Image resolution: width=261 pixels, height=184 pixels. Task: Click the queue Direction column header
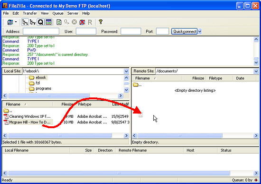point(105,150)
